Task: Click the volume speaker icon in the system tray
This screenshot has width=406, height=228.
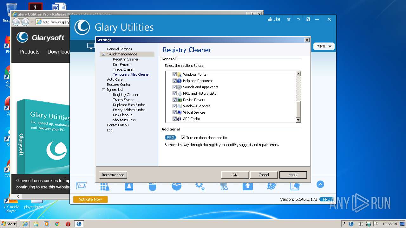Action: [x=360, y=224]
